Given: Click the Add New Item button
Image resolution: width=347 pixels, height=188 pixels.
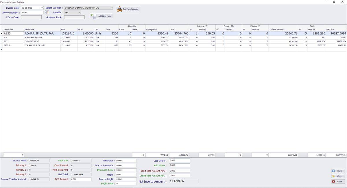Looking at the screenshot, I should 101,16.
